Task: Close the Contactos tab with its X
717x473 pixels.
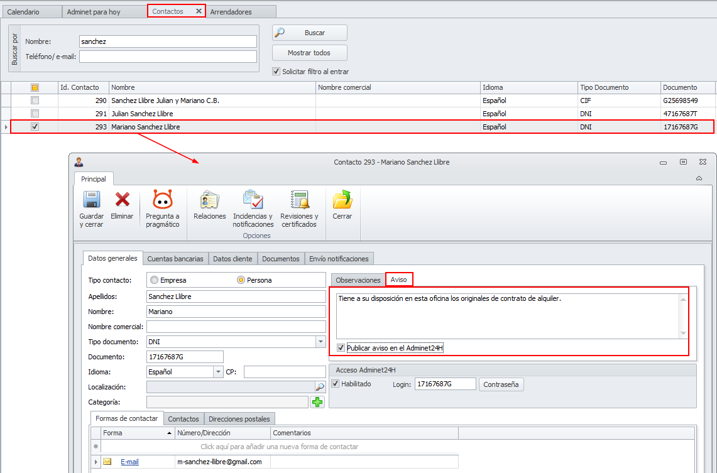Action: [x=199, y=11]
